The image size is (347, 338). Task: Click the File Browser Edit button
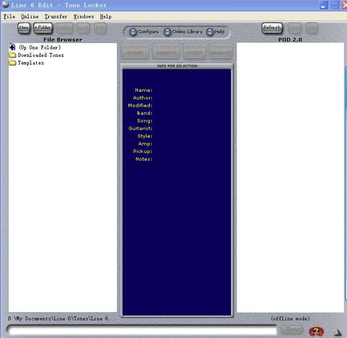click(100, 28)
